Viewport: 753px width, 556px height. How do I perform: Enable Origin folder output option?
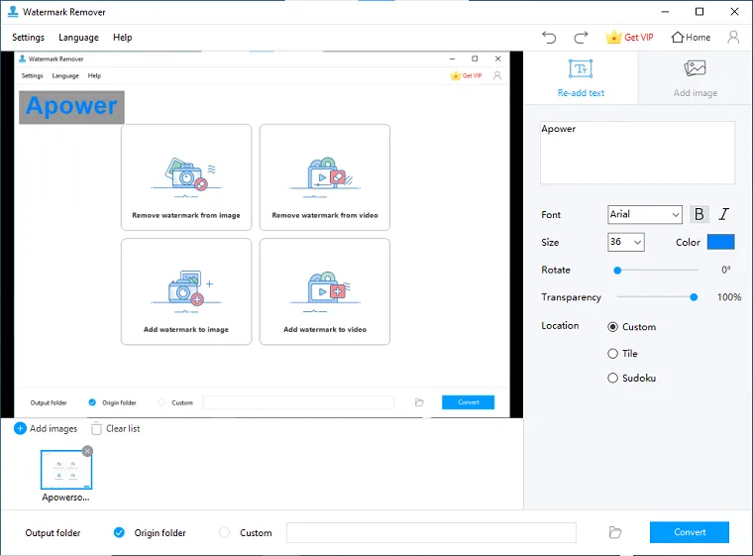(x=119, y=532)
